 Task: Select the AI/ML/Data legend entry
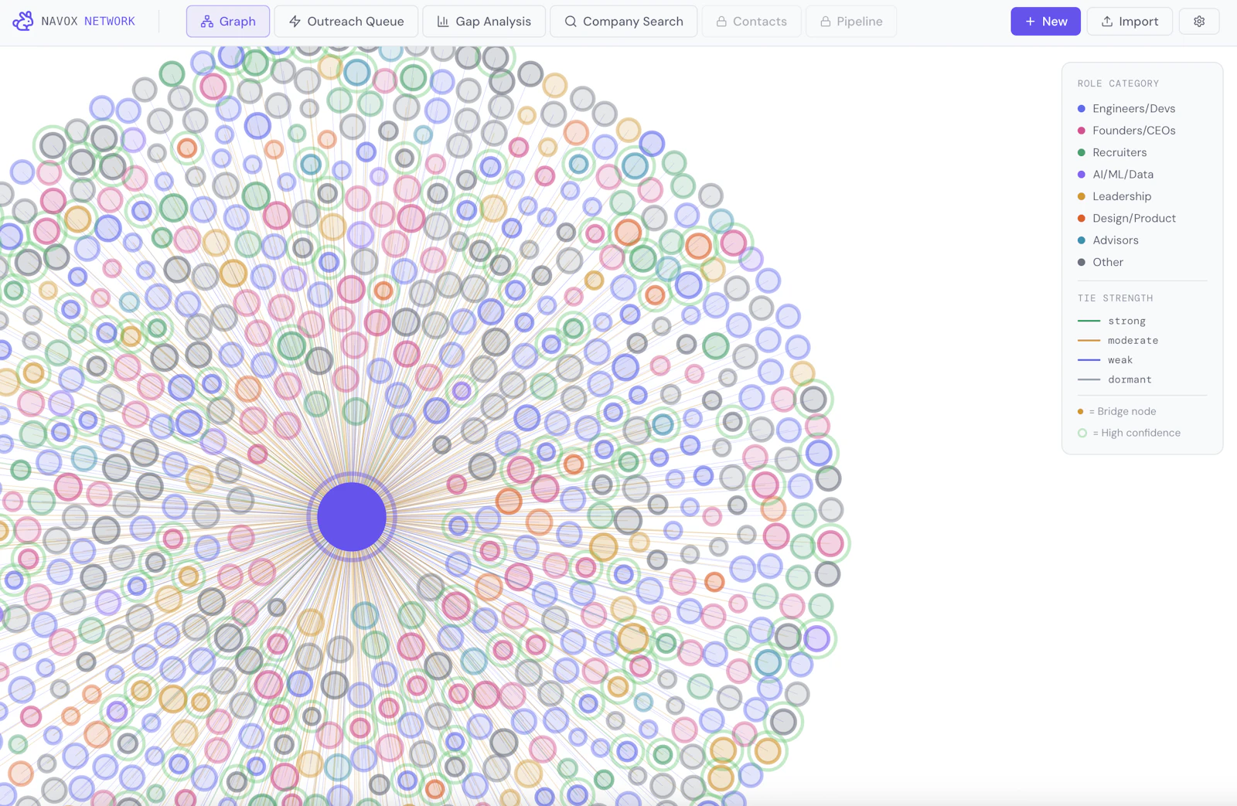coord(1116,175)
